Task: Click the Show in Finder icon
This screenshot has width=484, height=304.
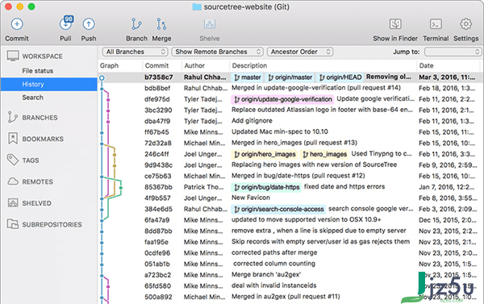Action: pos(395,24)
